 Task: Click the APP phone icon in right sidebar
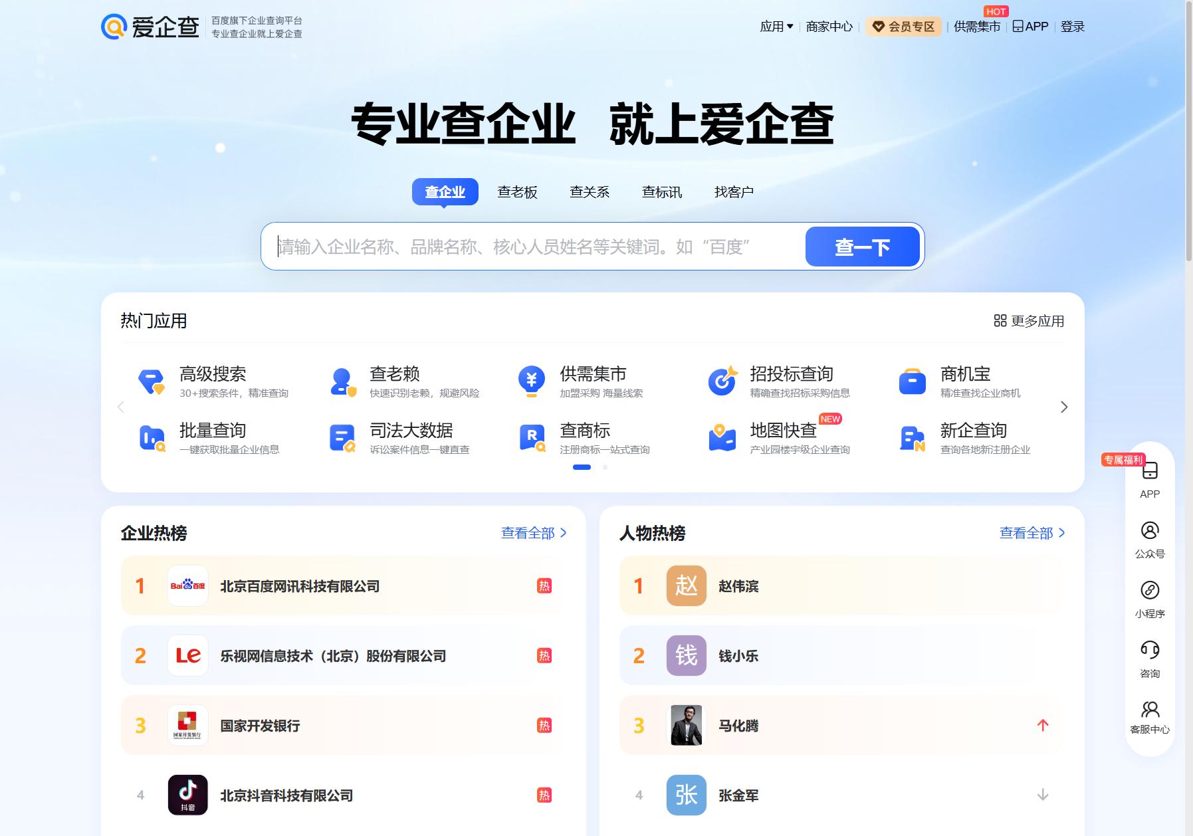tap(1150, 471)
